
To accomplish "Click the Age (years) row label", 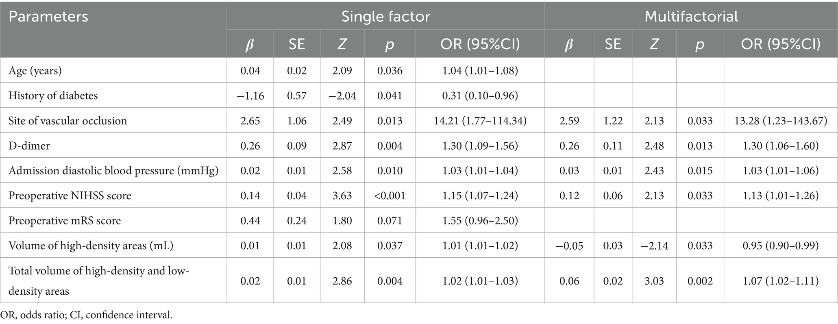I will click(x=35, y=71).
